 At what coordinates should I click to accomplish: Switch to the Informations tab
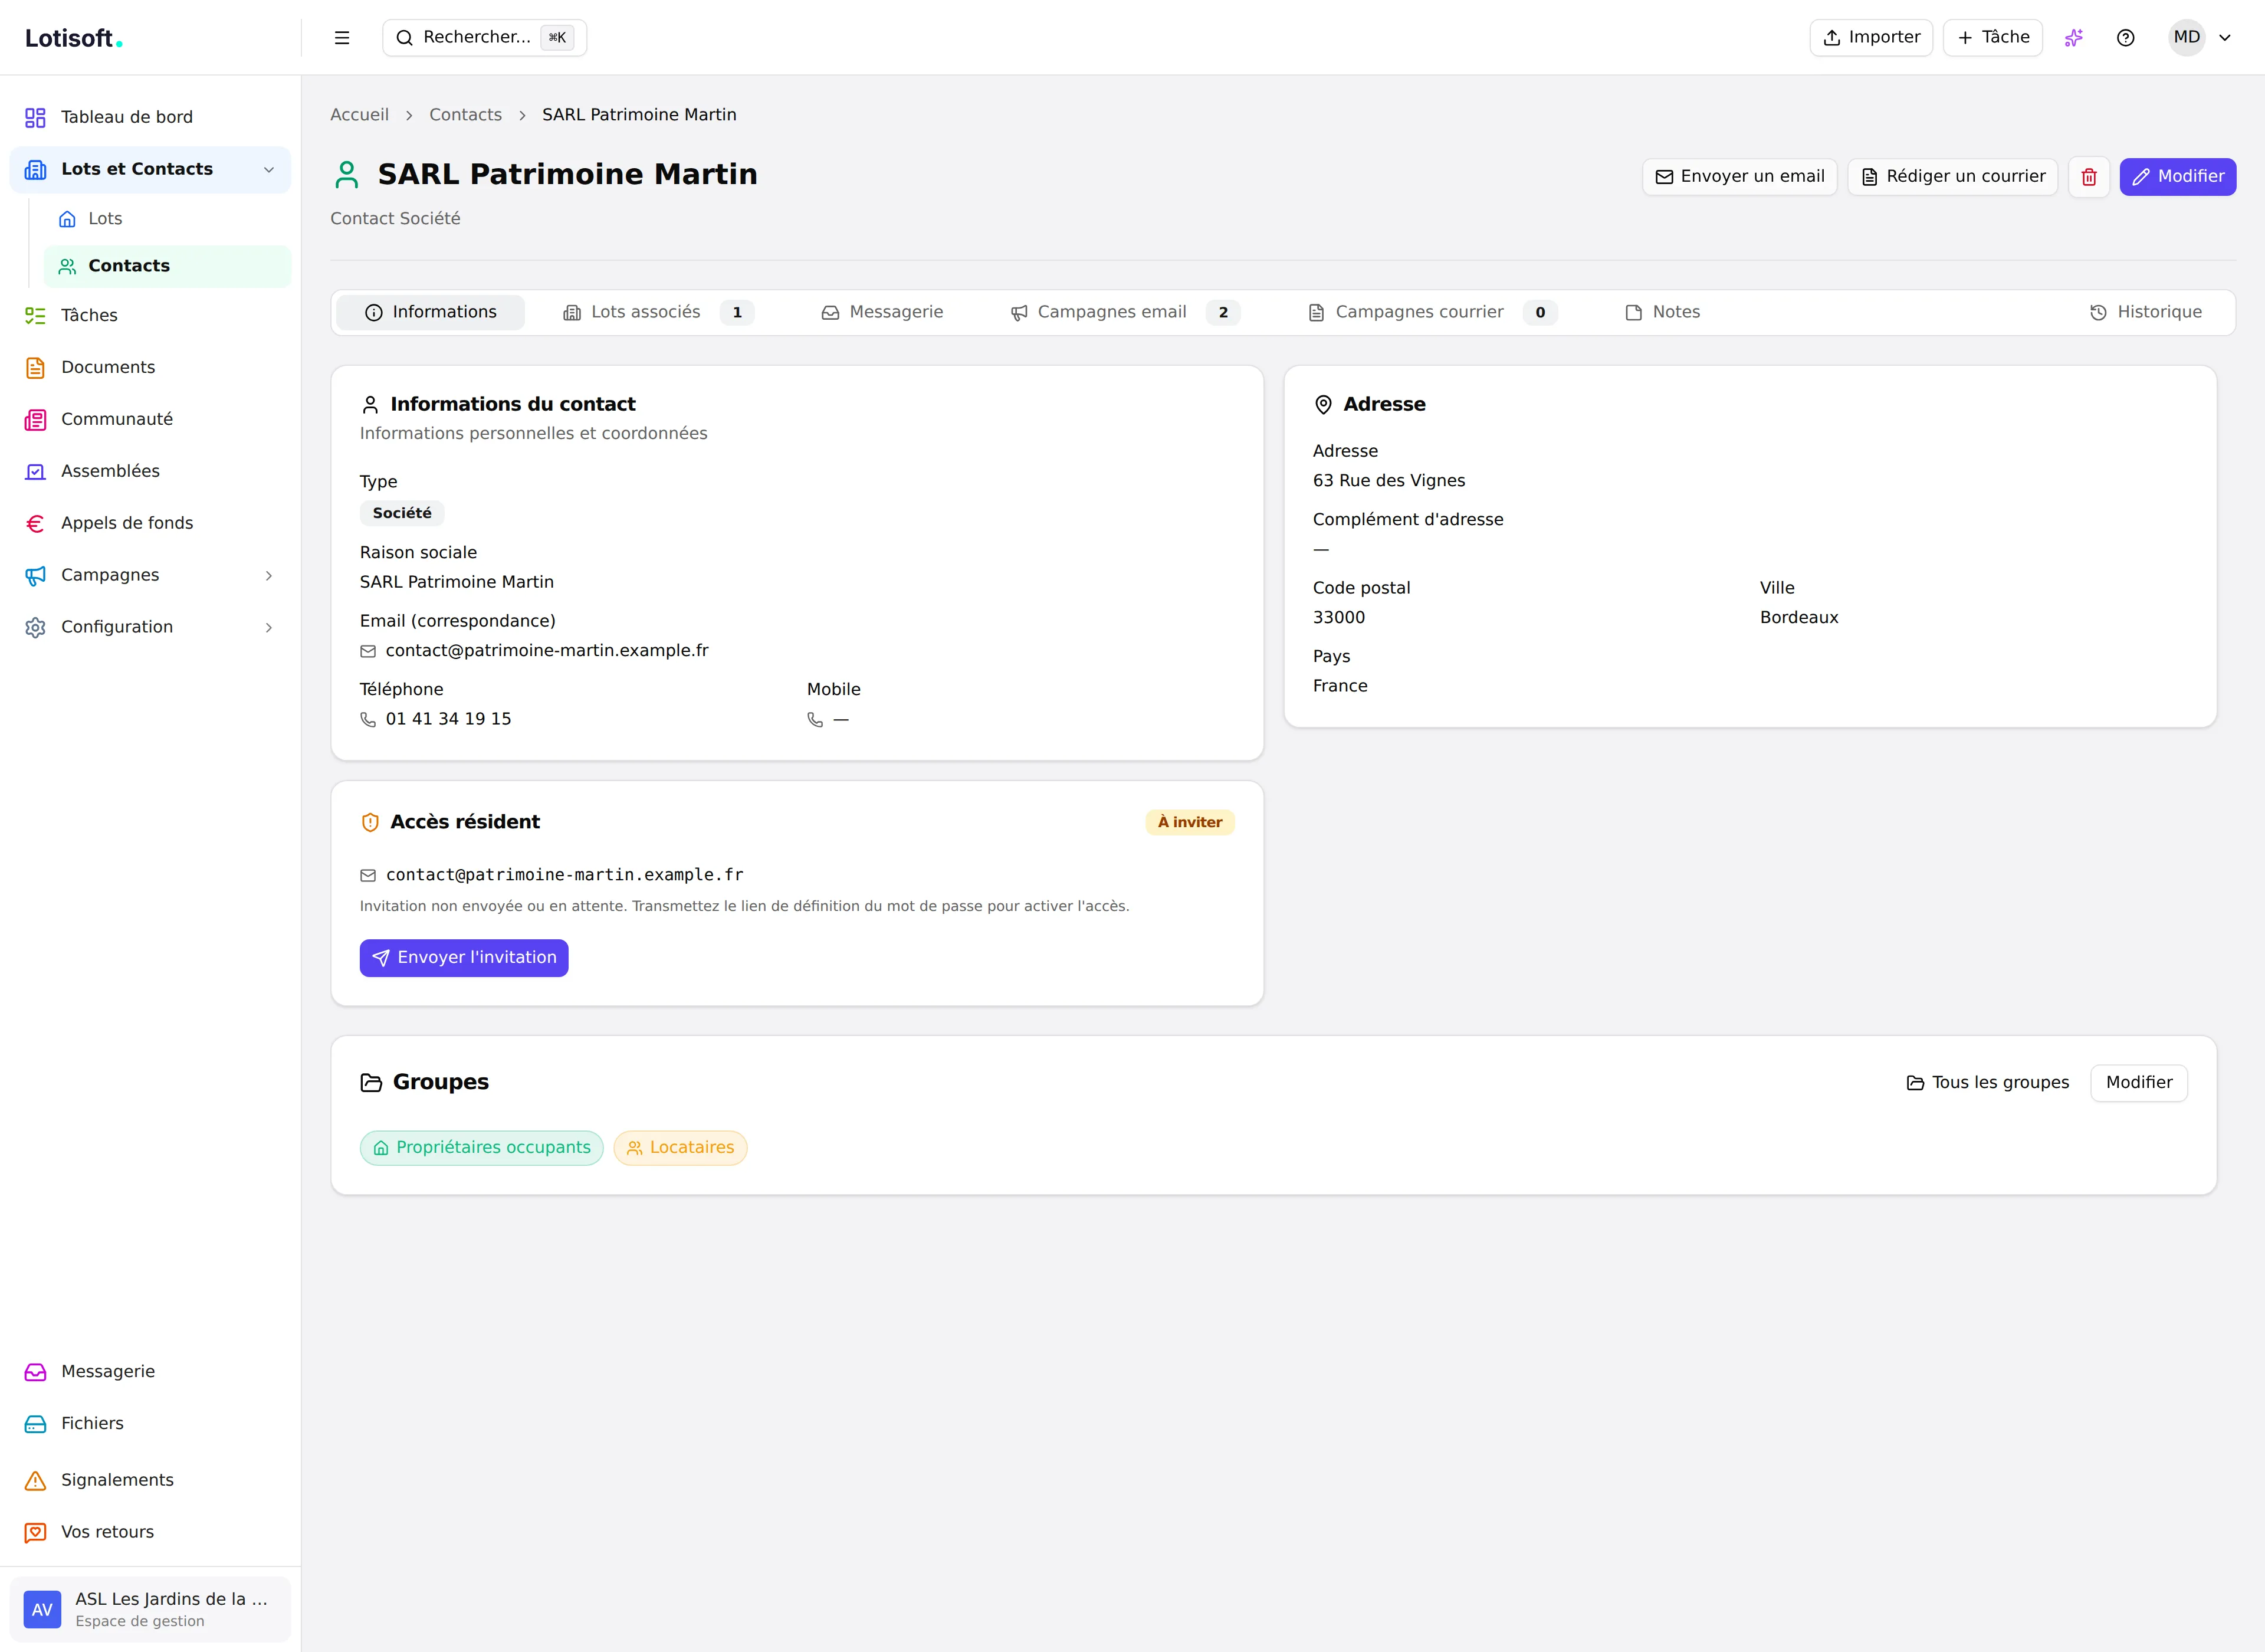coord(431,313)
